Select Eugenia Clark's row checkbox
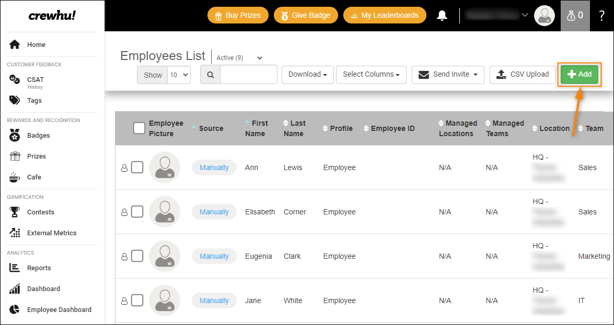Image resolution: width=614 pixels, height=325 pixels. pos(137,256)
